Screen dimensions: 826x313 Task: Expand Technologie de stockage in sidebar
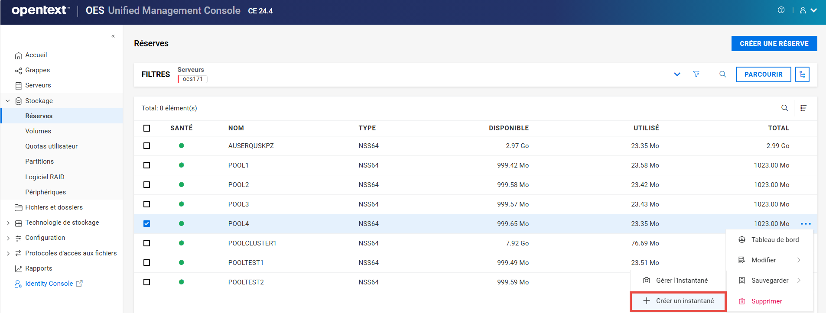pos(8,223)
